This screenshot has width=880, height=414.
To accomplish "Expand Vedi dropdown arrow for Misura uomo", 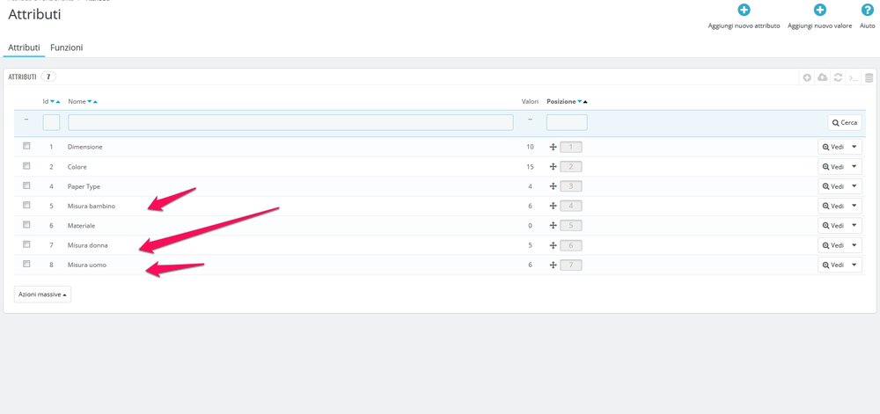I will pos(854,265).
